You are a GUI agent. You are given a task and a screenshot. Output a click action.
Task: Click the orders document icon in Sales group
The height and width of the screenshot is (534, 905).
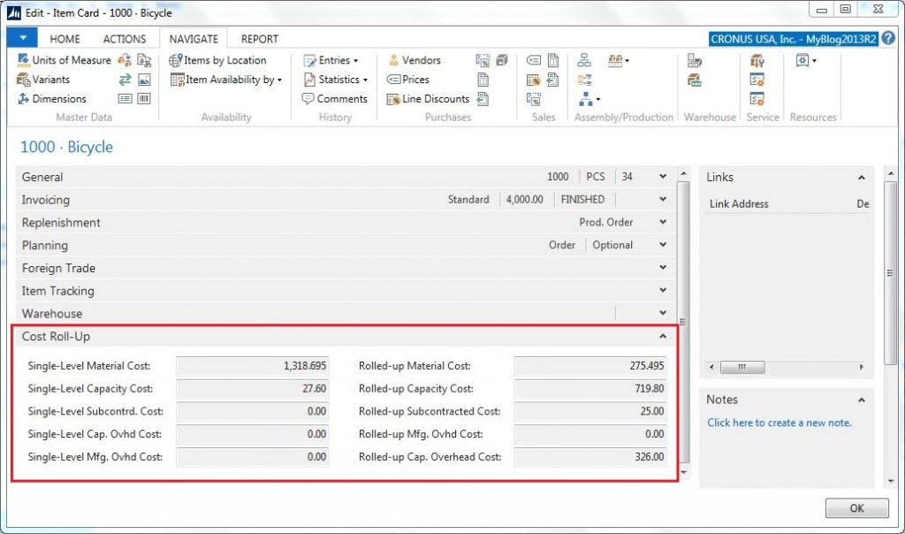[553, 60]
